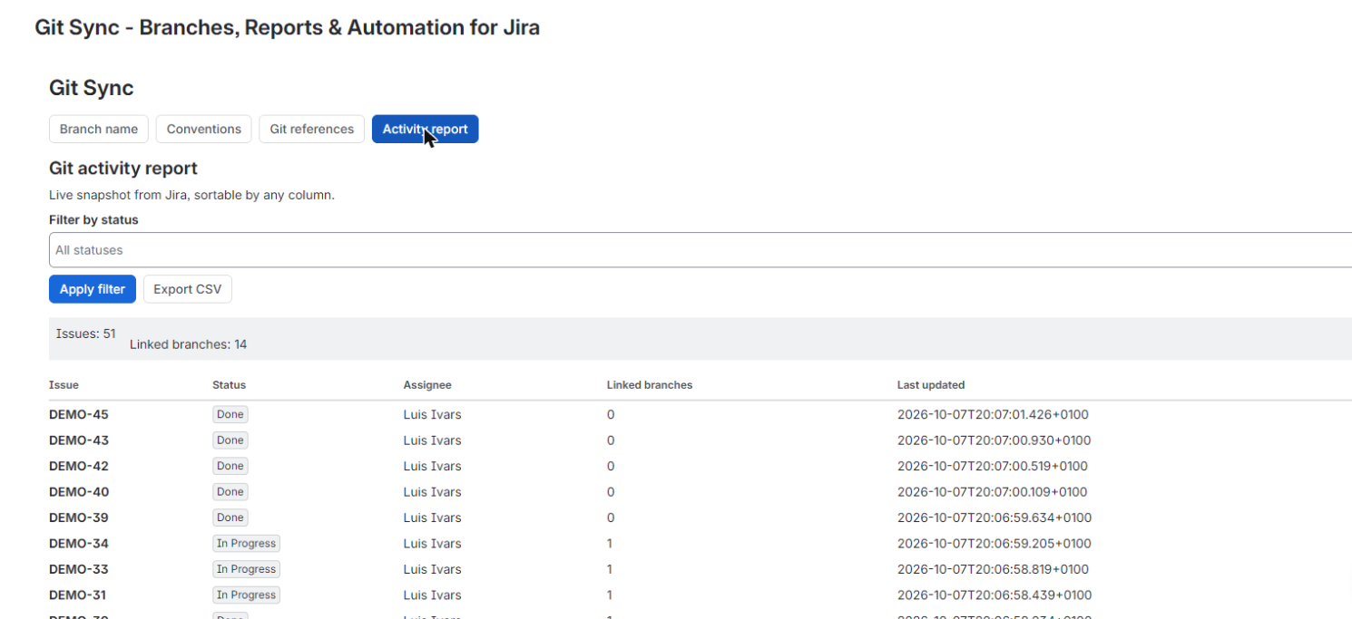Switch to the Conventions tab
The image size is (1352, 619).
pyautogui.click(x=204, y=129)
